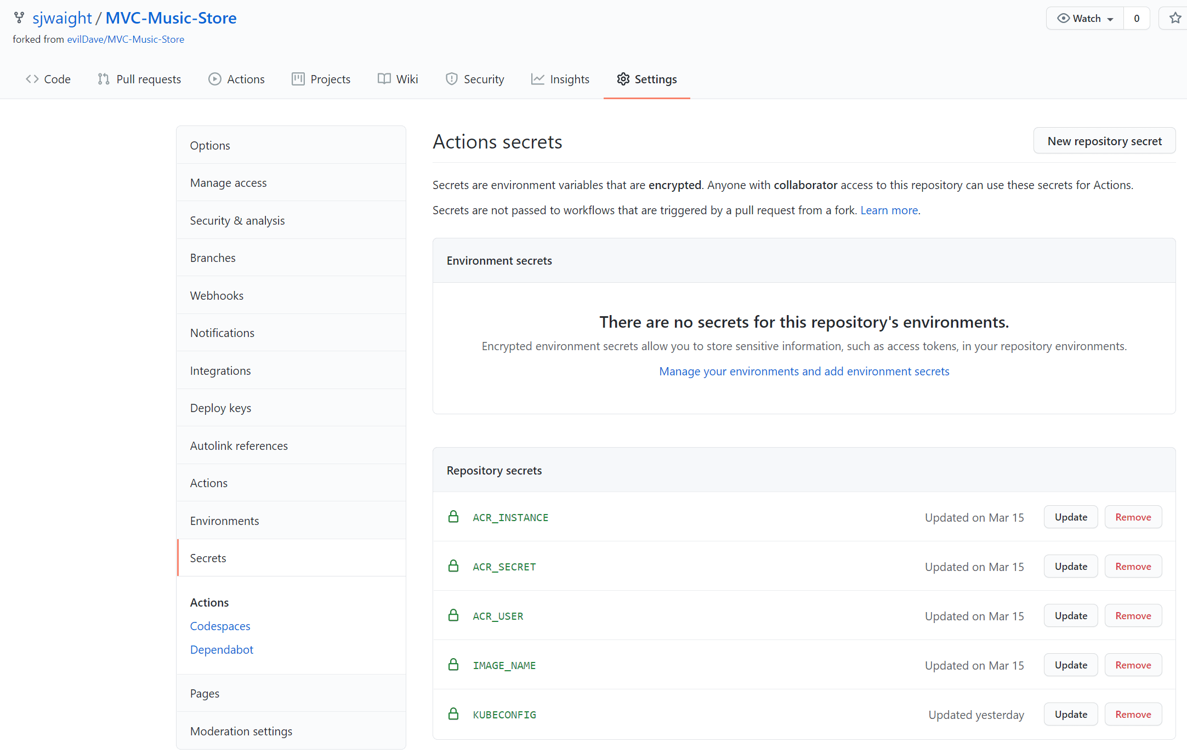This screenshot has height=754, width=1187.
Task: Click lock icon beside IMAGE_NAME
Action: click(453, 665)
